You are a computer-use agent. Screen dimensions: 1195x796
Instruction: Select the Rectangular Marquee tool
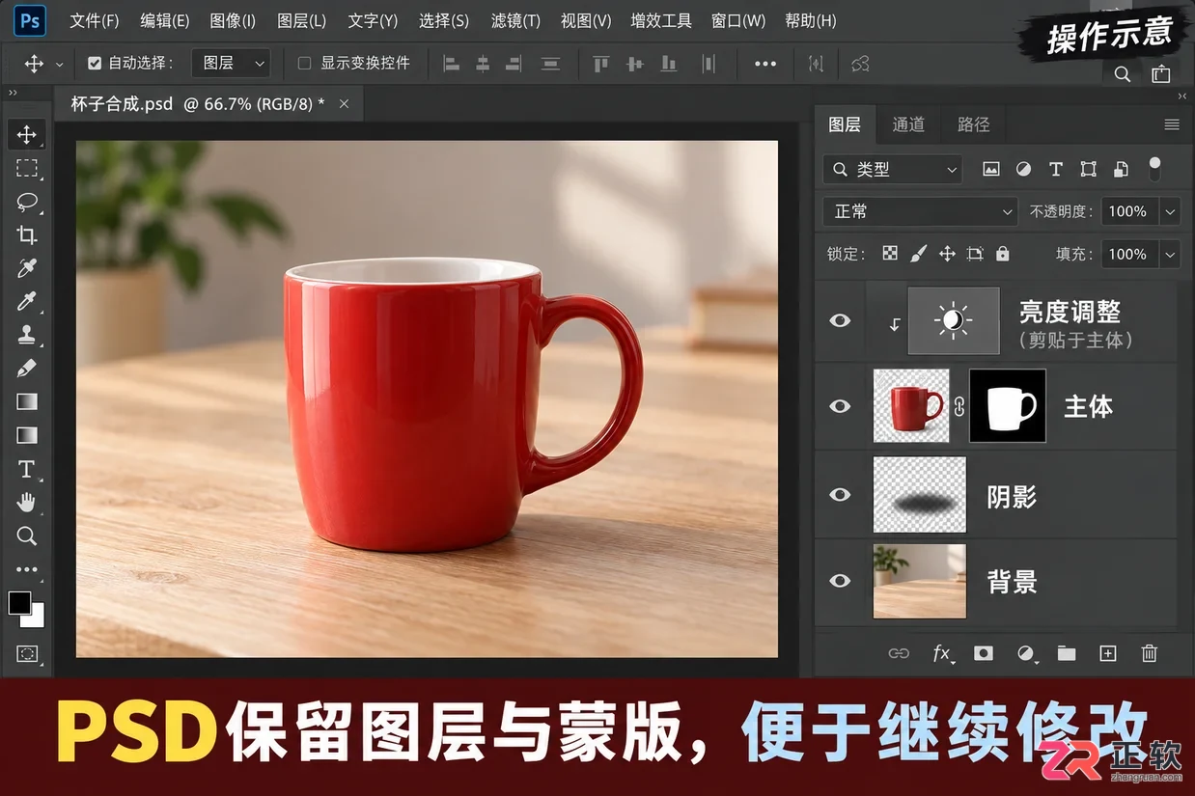(x=26, y=168)
